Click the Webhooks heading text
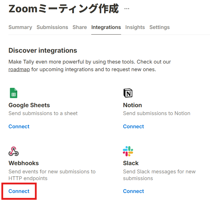Screen dimensions: 210x200 click(x=24, y=163)
